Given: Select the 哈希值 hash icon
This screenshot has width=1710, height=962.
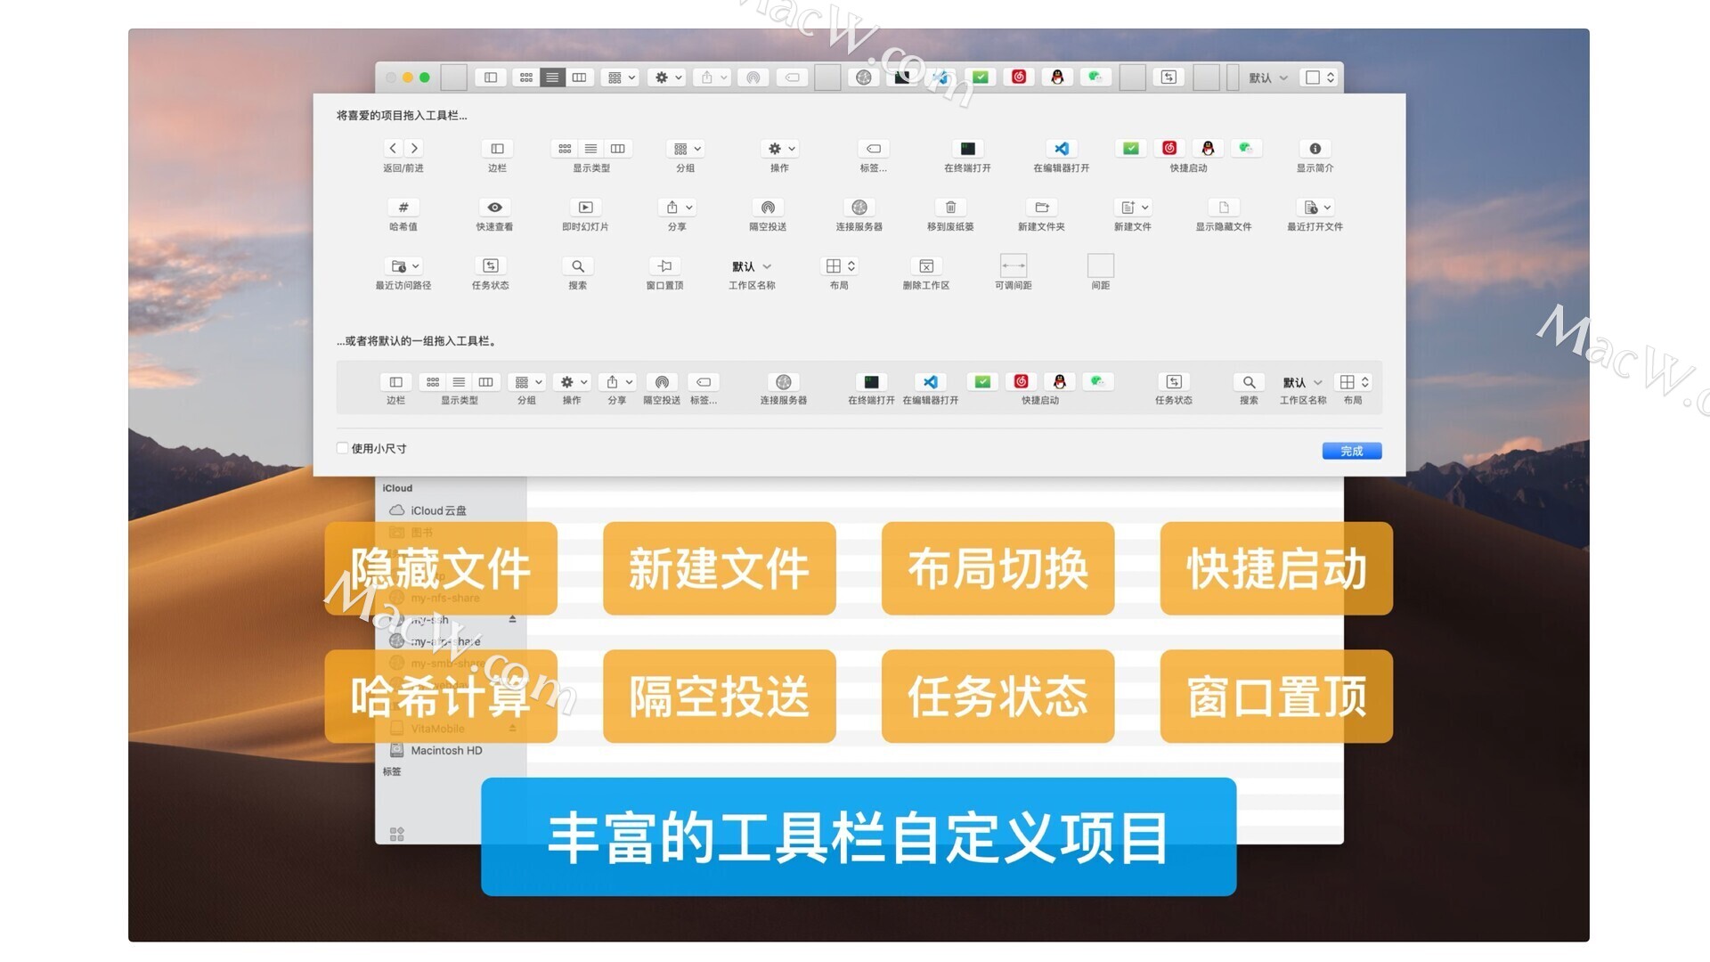Looking at the screenshot, I should [403, 207].
